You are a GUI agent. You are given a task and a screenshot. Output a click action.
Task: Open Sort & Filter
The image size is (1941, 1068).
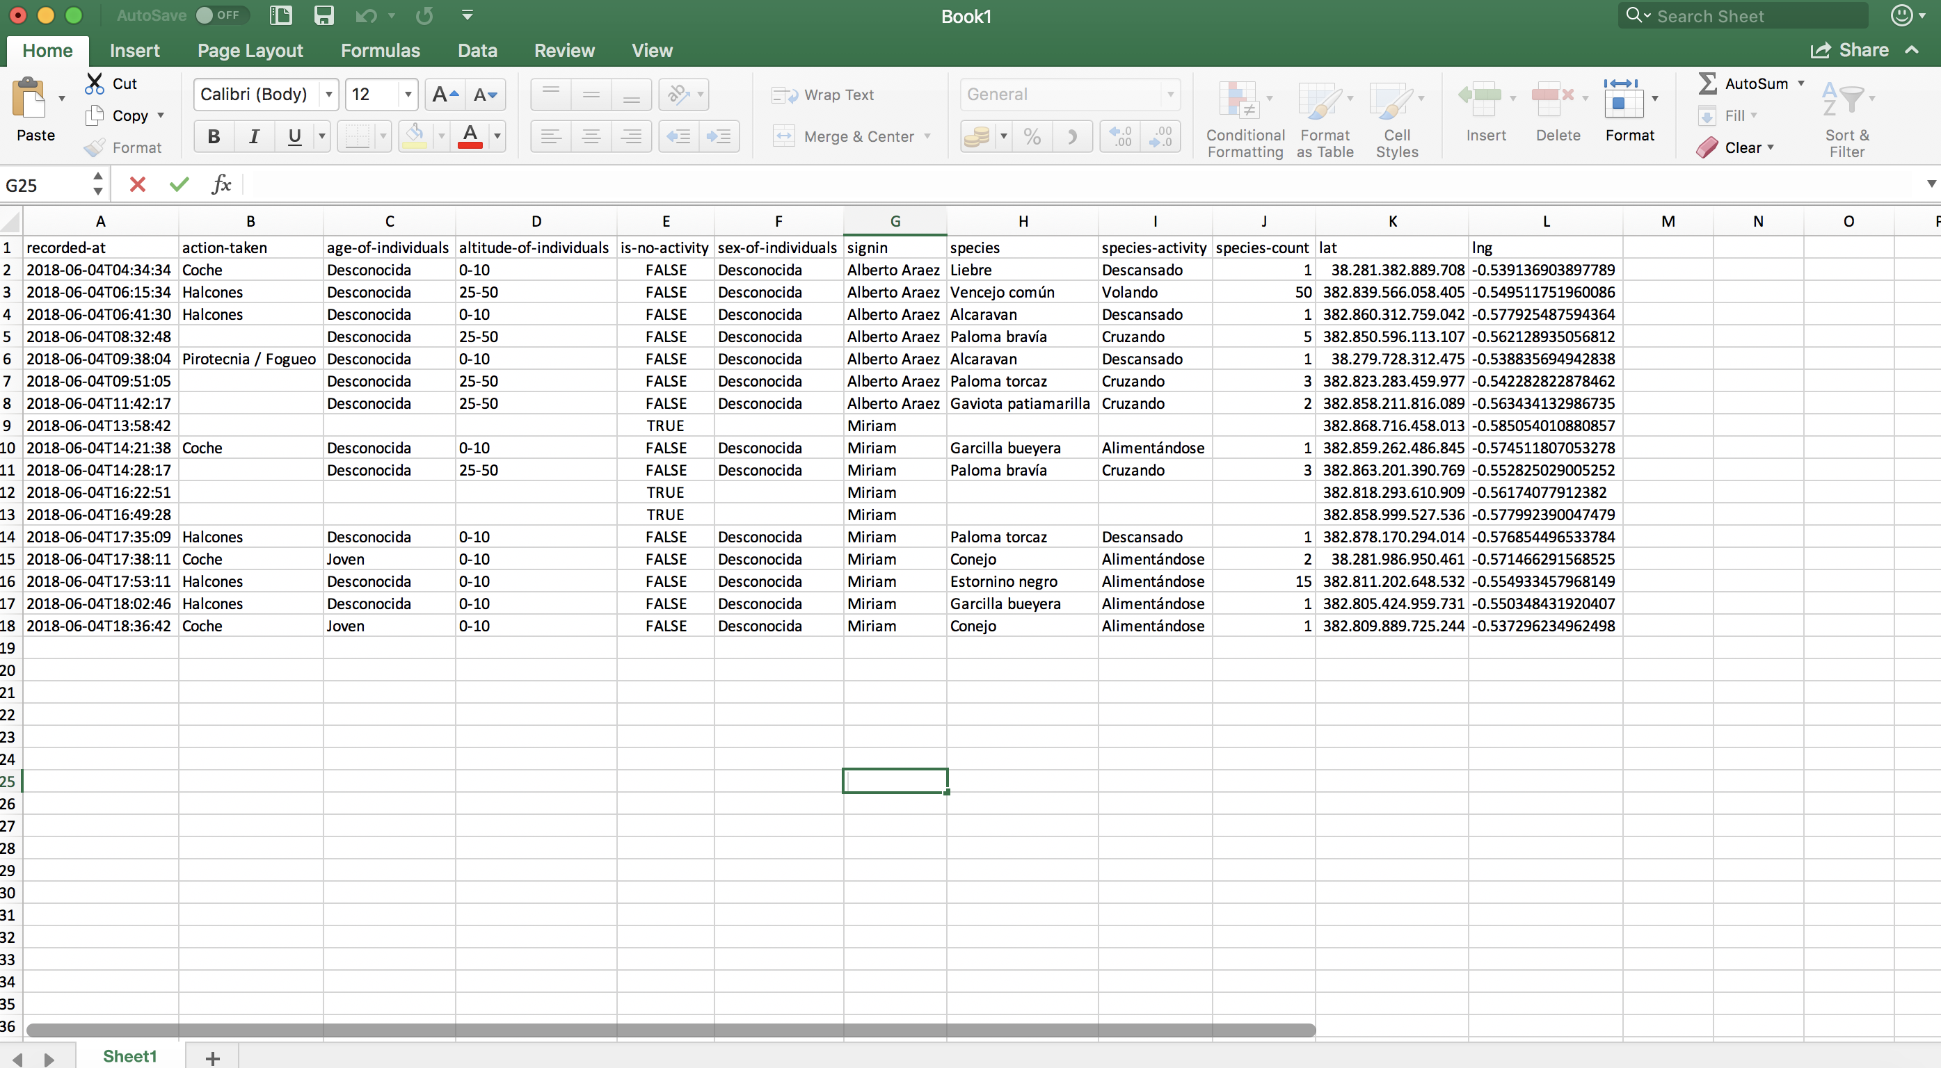pyautogui.click(x=1847, y=119)
